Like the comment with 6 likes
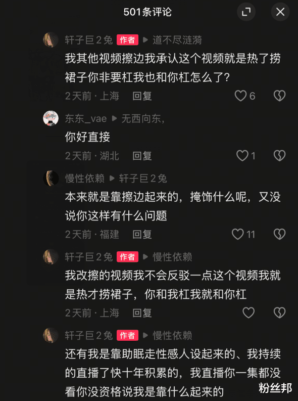Screen dimensions: 298x401 pyautogui.click(x=240, y=96)
